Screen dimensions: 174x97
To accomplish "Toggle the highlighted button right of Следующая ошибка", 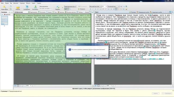I will (x=170, y=12).
